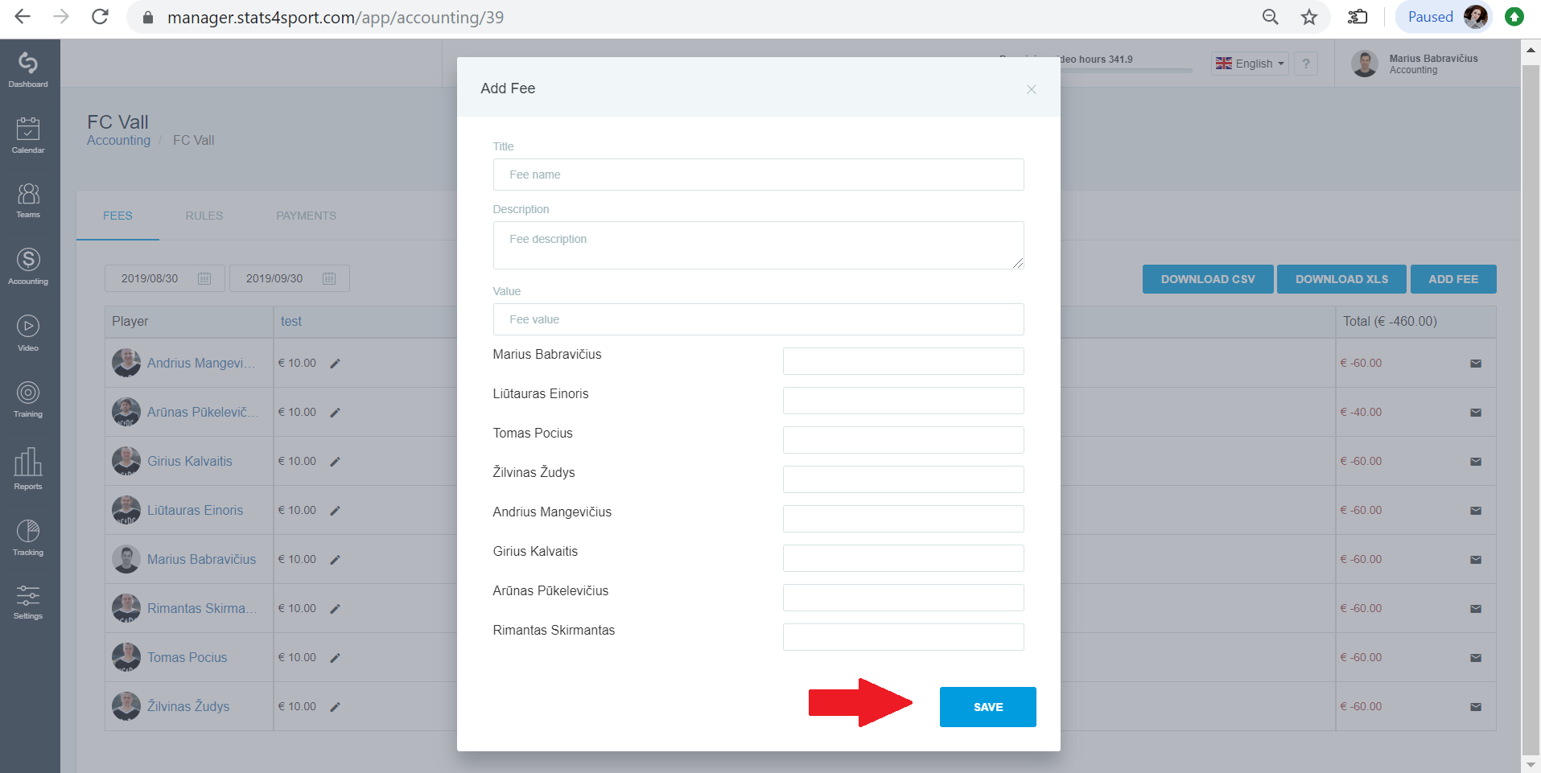Close the Add Fee dialog

[1031, 89]
